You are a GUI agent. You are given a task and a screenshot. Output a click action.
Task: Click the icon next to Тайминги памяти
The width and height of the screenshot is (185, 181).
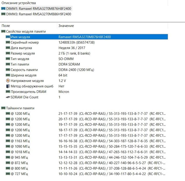tap(3, 108)
